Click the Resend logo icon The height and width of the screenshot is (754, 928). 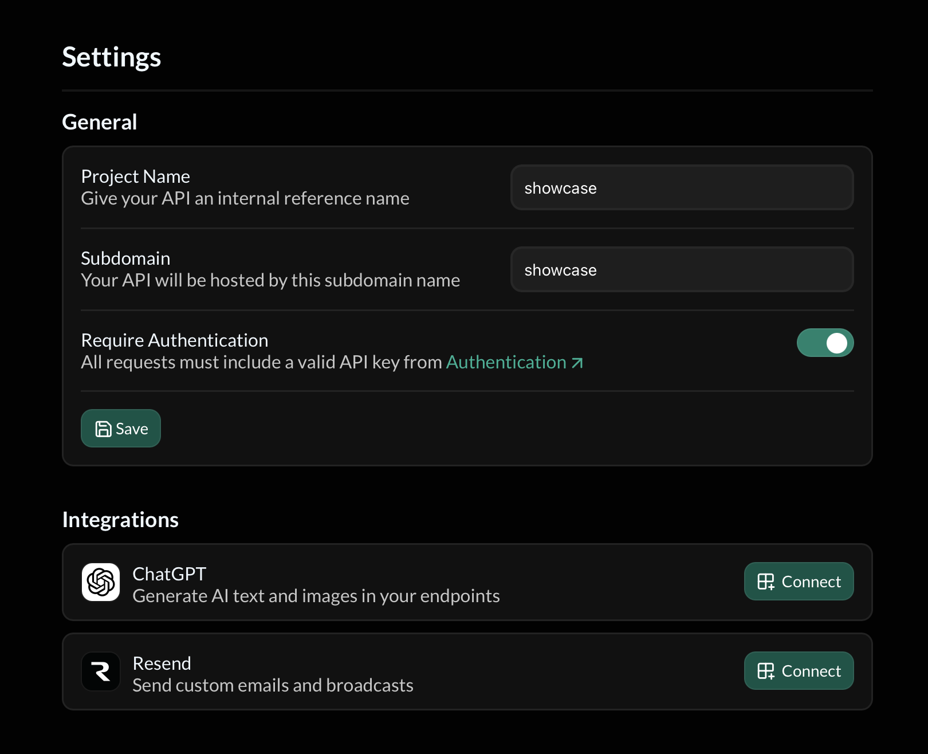tap(101, 671)
